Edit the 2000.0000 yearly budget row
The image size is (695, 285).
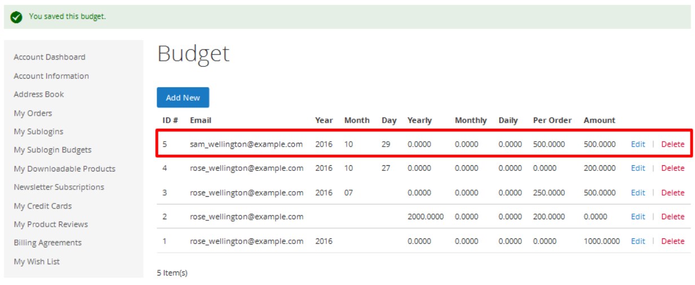pos(638,216)
